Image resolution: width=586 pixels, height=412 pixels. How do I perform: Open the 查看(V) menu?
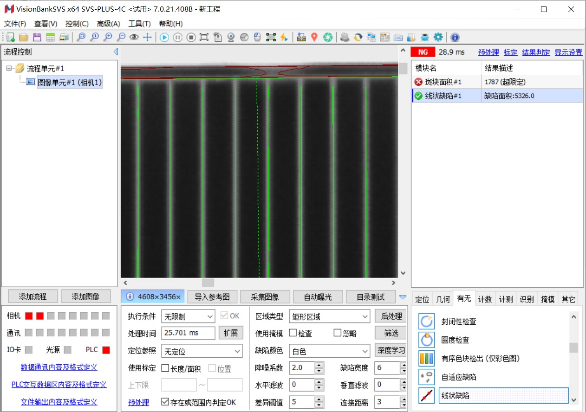point(46,24)
